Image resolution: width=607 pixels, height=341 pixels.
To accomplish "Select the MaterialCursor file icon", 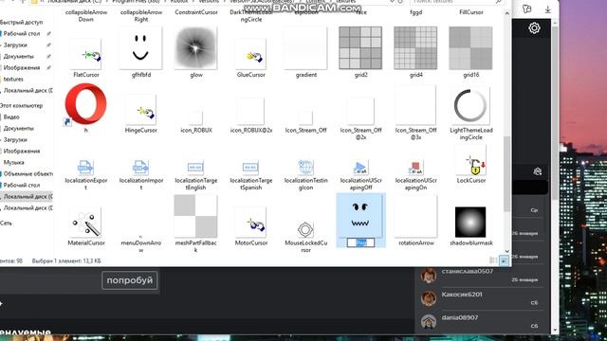I will click(86, 223).
